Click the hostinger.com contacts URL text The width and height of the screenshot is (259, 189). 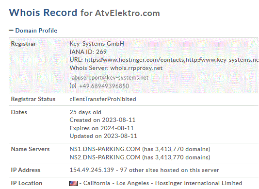coord(135,60)
